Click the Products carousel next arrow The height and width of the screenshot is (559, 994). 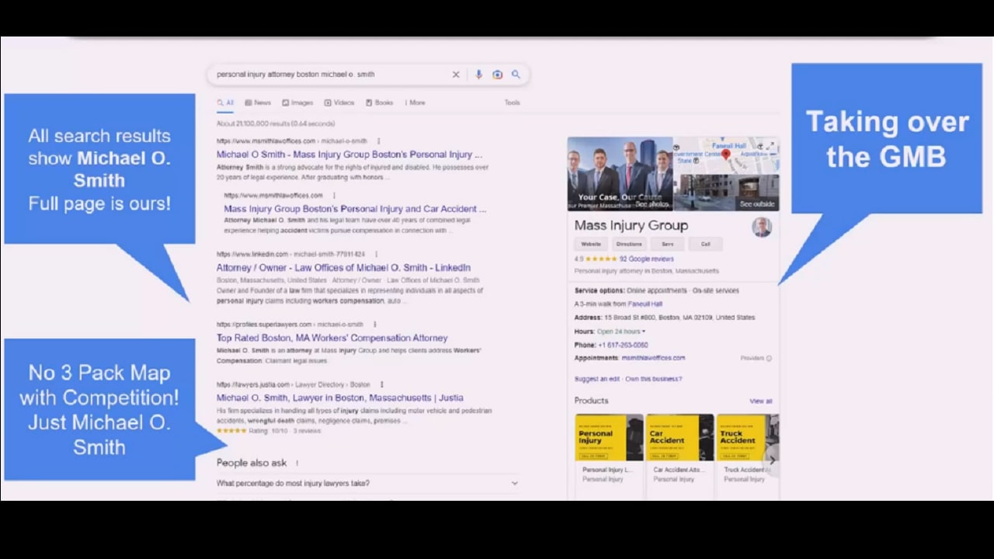772,460
